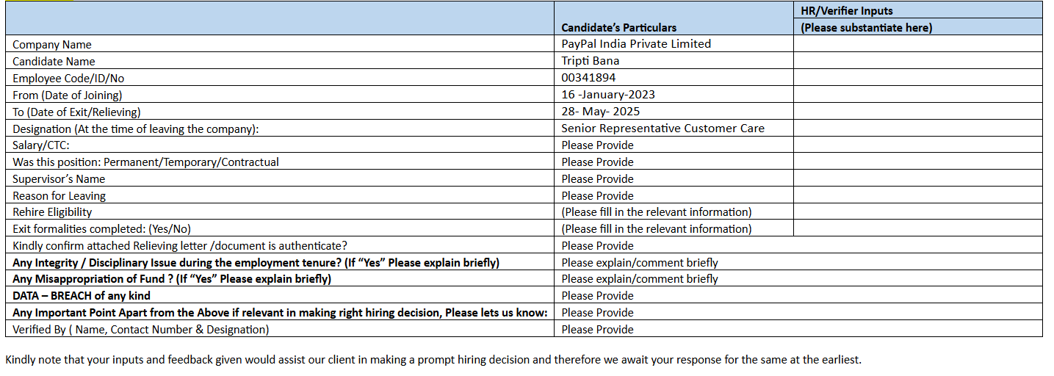Click the "Candidate's Particulars" column header

coord(618,28)
